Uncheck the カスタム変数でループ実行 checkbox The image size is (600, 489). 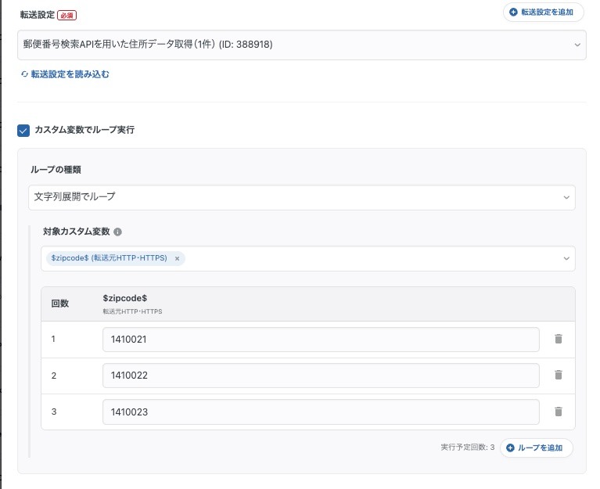click(x=23, y=130)
